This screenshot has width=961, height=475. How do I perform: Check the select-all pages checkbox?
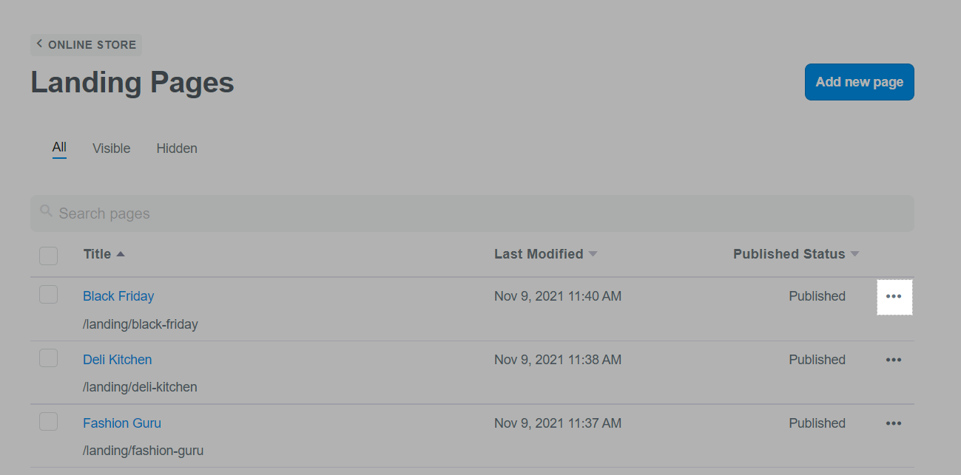point(48,256)
